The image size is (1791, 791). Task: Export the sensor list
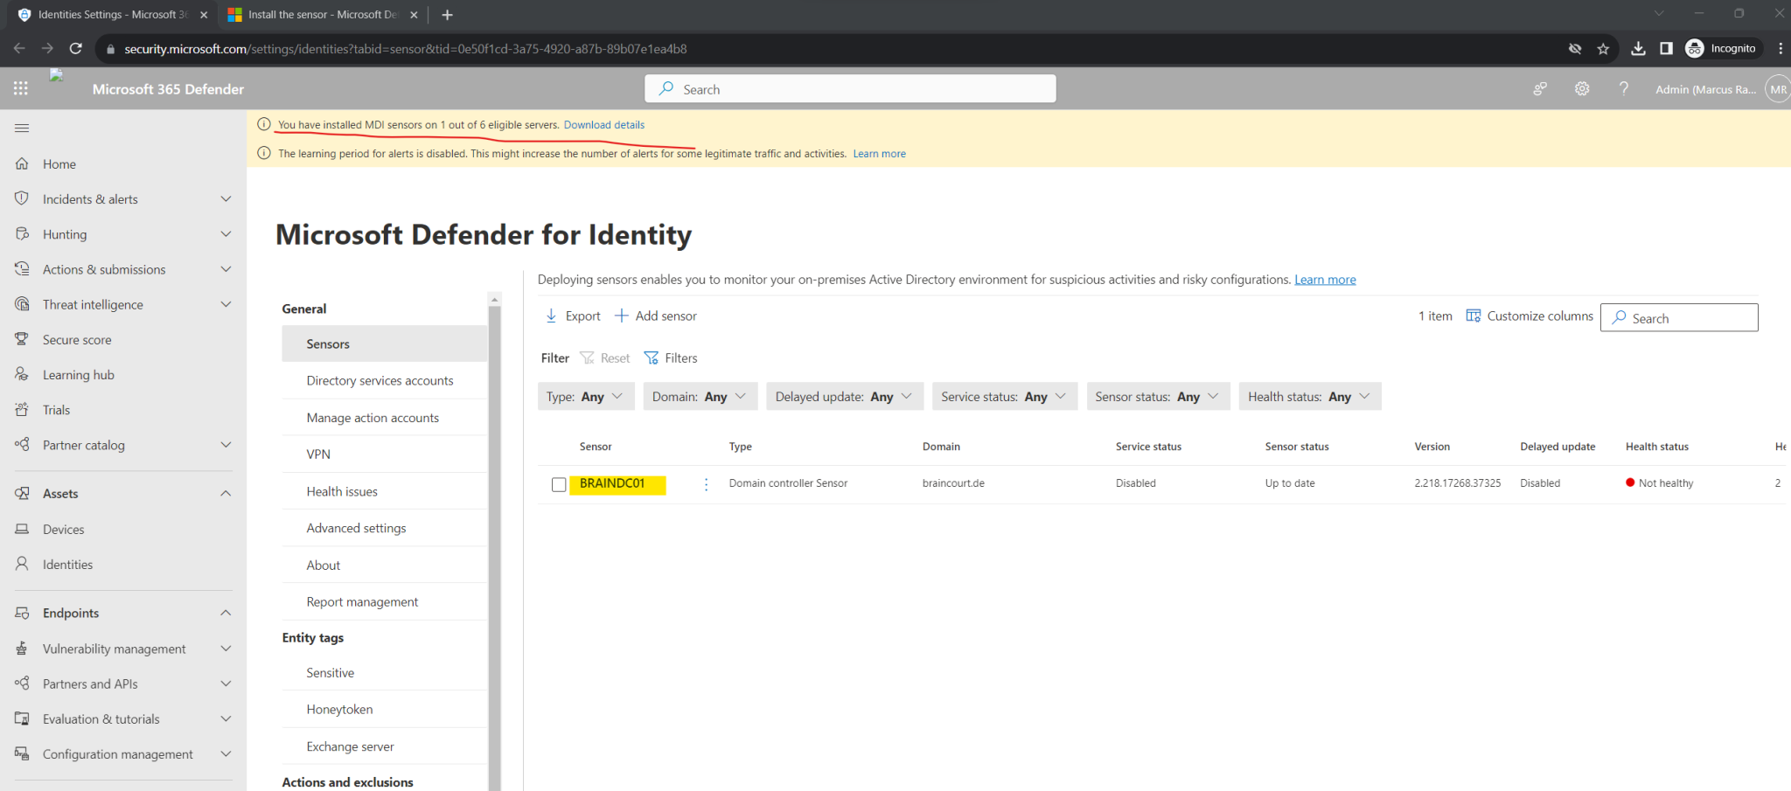point(572,316)
